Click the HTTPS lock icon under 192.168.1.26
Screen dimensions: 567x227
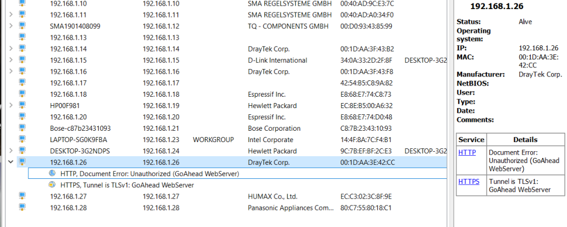[x=53, y=185]
